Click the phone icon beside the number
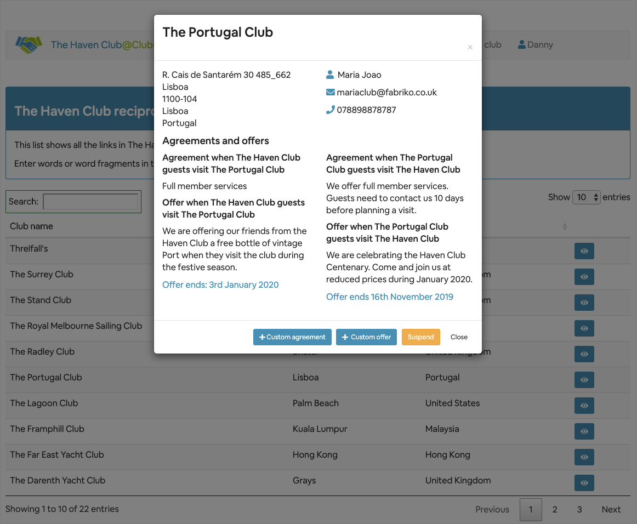The image size is (637, 524). (330, 110)
